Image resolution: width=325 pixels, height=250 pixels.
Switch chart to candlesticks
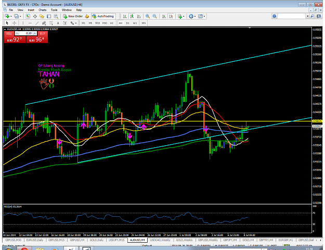132,16
